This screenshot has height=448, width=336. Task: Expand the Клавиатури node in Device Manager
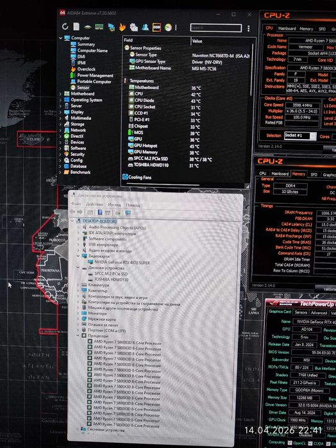click(78, 285)
